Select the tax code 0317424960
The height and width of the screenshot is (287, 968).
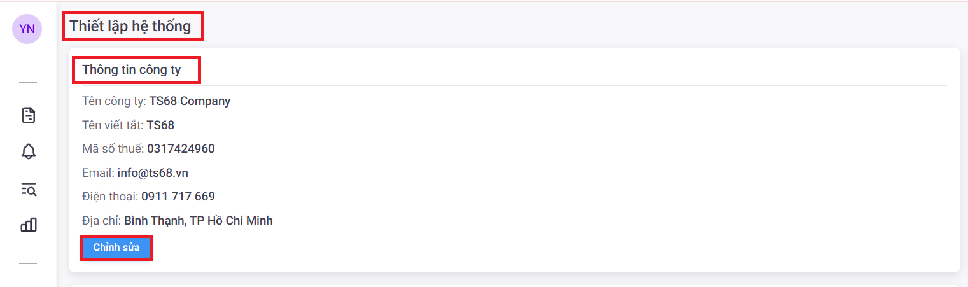181,149
